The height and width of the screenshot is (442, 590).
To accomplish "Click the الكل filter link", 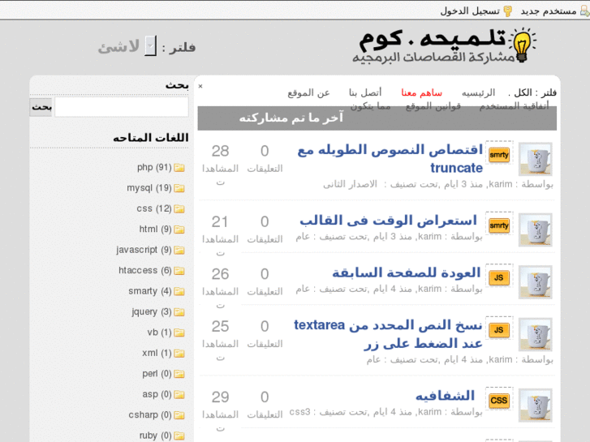I will coord(523,92).
